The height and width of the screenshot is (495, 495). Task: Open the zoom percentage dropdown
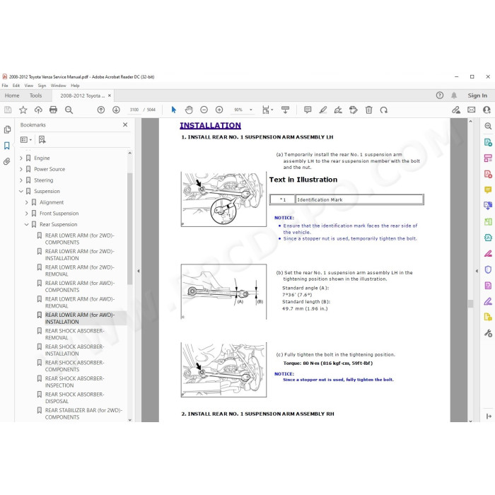click(251, 110)
